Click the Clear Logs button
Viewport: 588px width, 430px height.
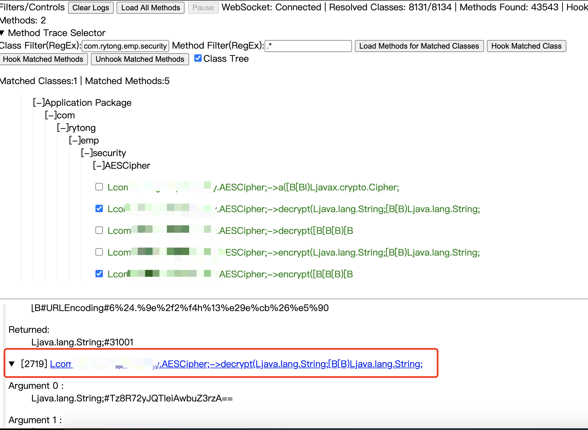(91, 8)
